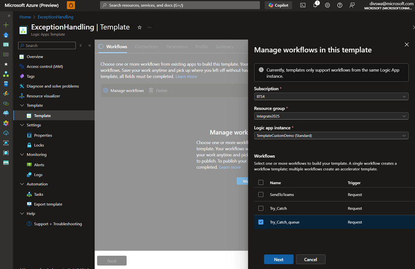Open portal settings gear

pyautogui.click(x=327, y=5)
